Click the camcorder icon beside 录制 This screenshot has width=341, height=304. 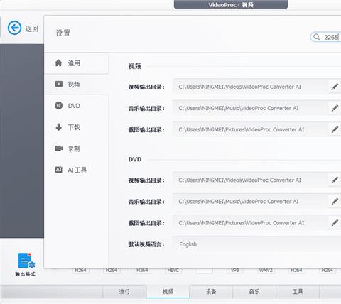(x=59, y=148)
